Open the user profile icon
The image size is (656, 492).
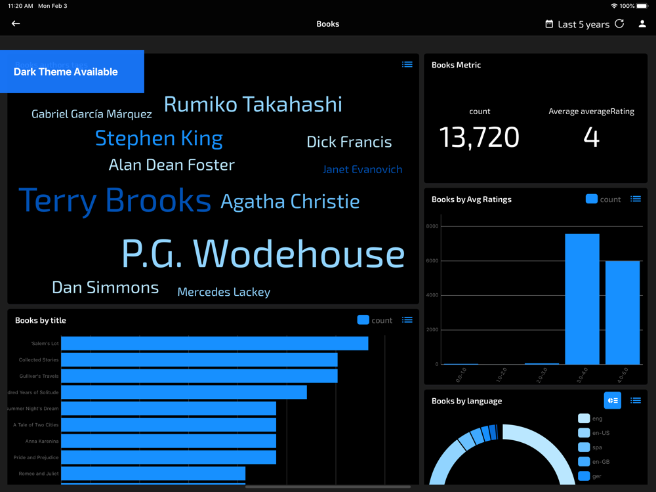pyautogui.click(x=642, y=24)
